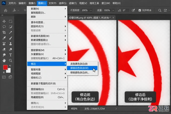Choose 图层编组(G)

(47, 89)
